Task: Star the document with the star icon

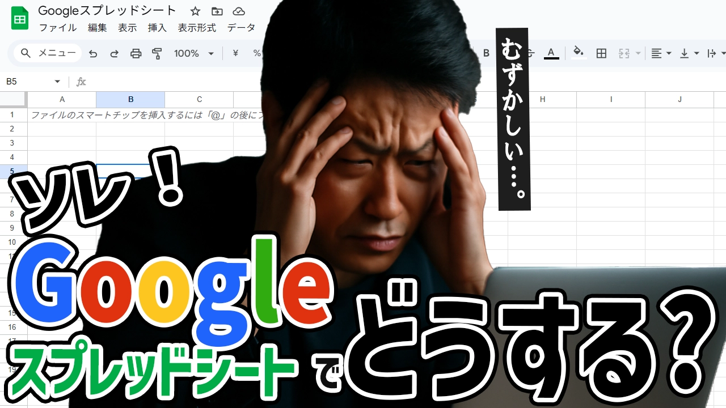Action: (195, 11)
